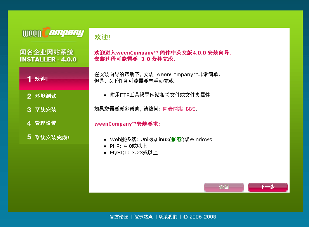Open the 演示站点 footer link
Viewport: 309px width, 227px height.
click(x=144, y=217)
